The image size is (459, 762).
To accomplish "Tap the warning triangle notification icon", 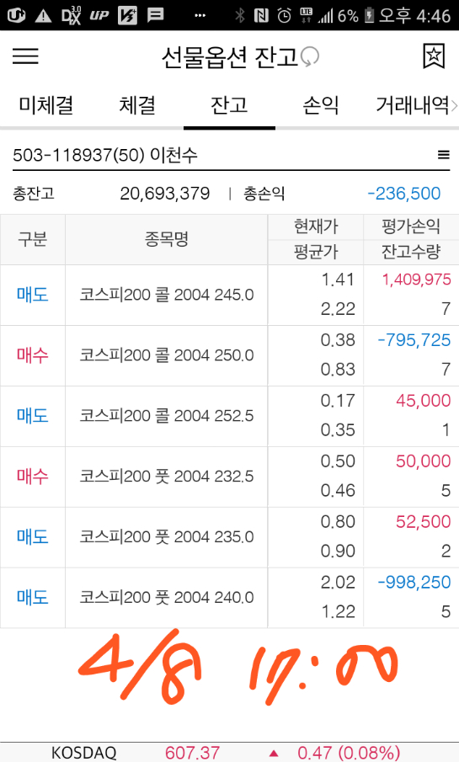I will click(43, 16).
